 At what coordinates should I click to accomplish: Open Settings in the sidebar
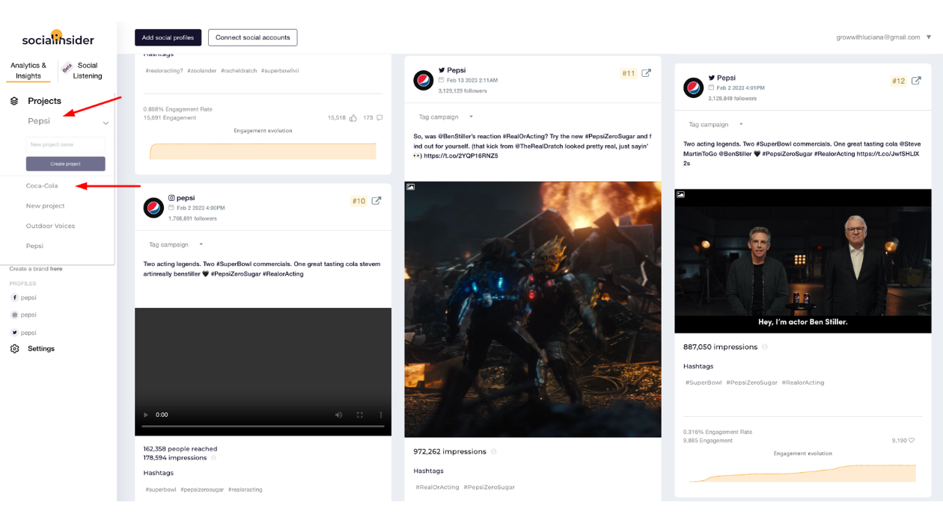coord(41,349)
